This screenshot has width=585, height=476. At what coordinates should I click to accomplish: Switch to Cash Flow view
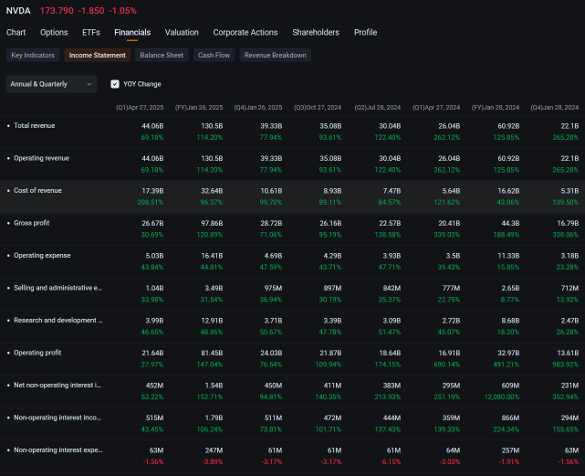(214, 55)
